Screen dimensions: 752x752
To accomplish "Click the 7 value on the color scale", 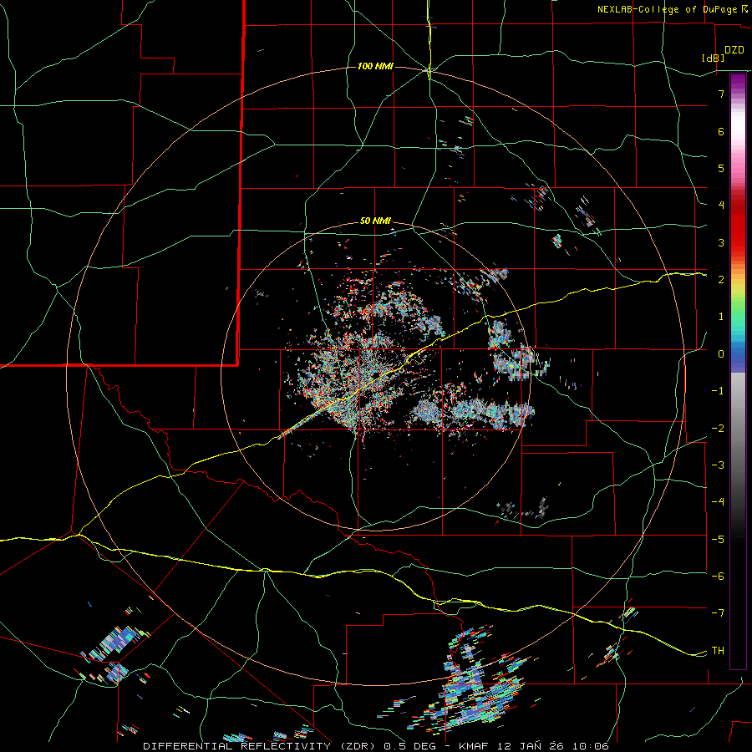I will pyautogui.click(x=721, y=94).
